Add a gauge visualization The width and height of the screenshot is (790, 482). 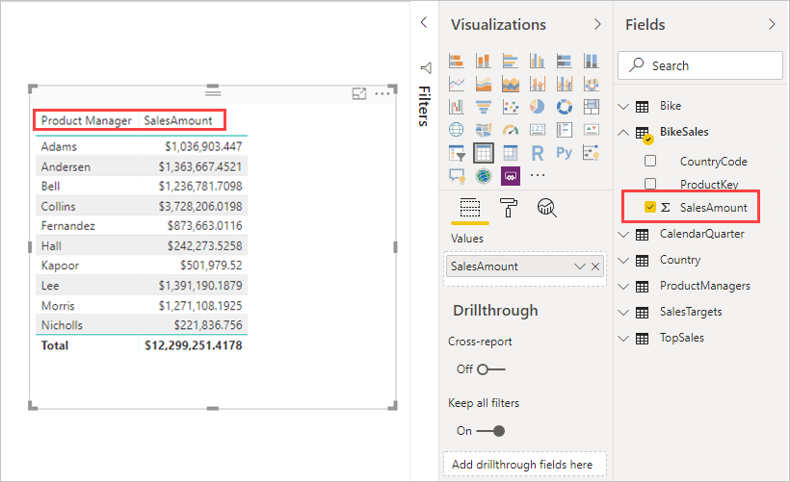pyautogui.click(x=511, y=130)
